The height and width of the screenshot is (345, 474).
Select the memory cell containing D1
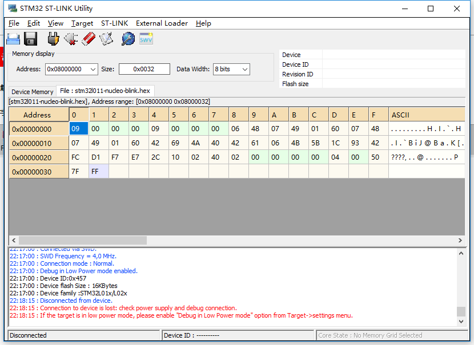[99, 157]
